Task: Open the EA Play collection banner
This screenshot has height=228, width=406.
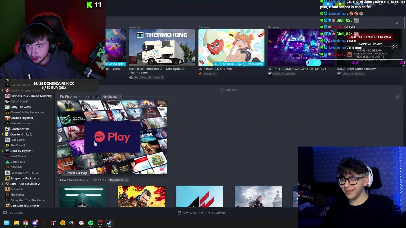Action: (x=112, y=137)
